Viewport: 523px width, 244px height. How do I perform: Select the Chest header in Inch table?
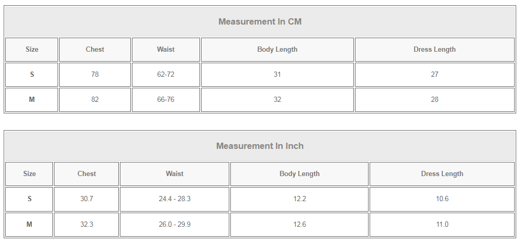pyautogui.click(x=86, y=174)
